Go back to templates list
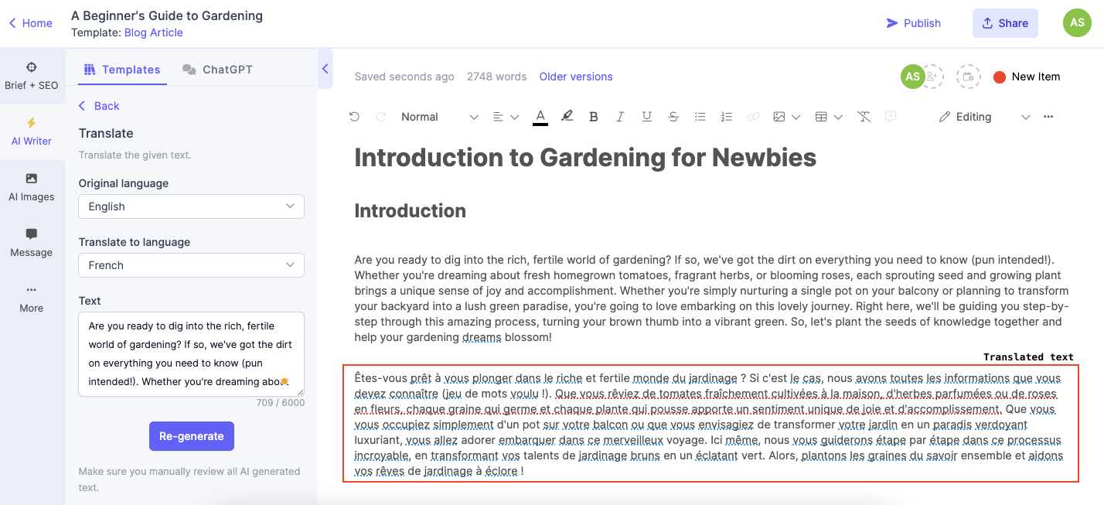 (x=99, y=106)
